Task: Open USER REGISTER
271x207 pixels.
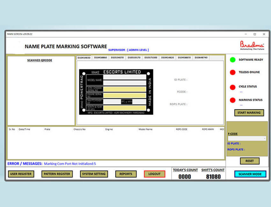Action: point(21,174)
